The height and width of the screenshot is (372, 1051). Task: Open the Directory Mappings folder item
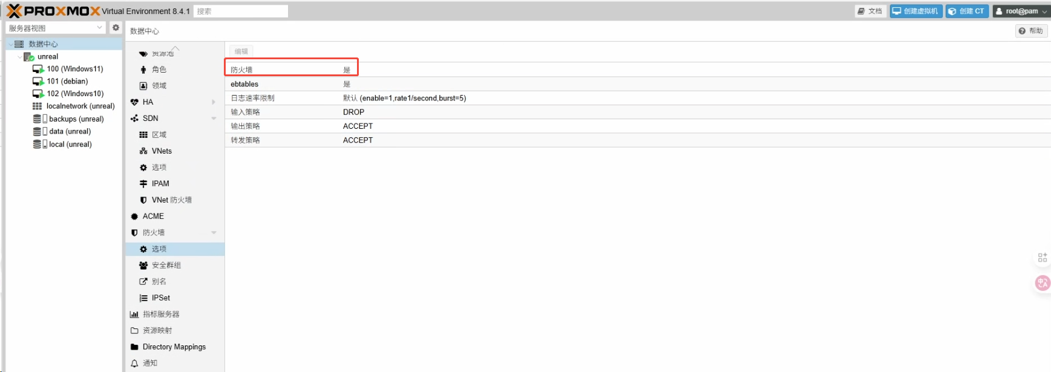pos(174,347)
